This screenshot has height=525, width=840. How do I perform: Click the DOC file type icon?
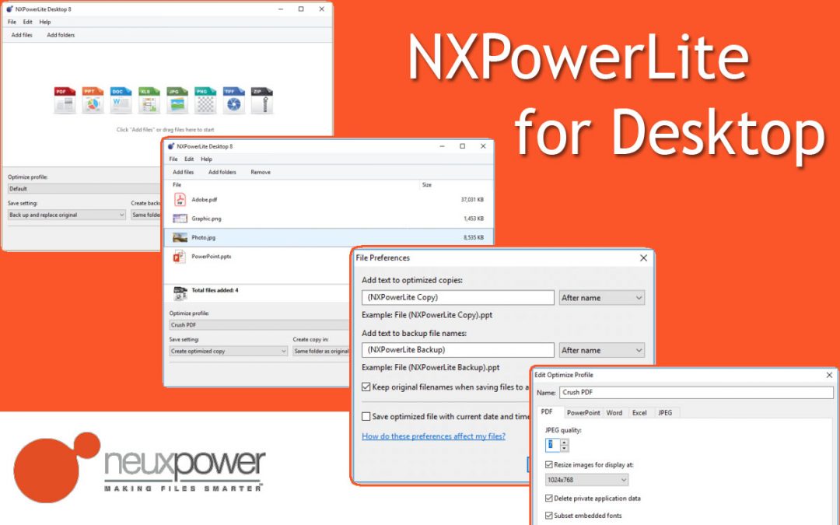click(121, 100)
